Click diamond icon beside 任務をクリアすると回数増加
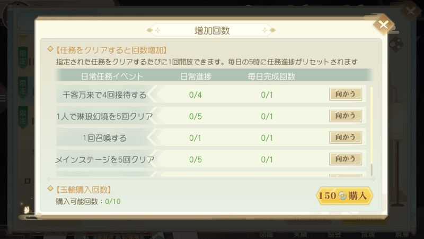Viewport: 424px width, 239px height. pos(50,50)
